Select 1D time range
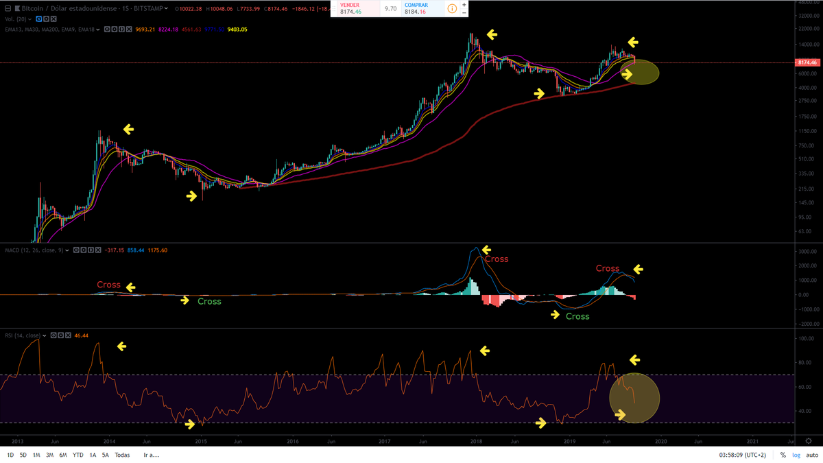The height and width of the screenshot is (463, 823). click(11, 455)
